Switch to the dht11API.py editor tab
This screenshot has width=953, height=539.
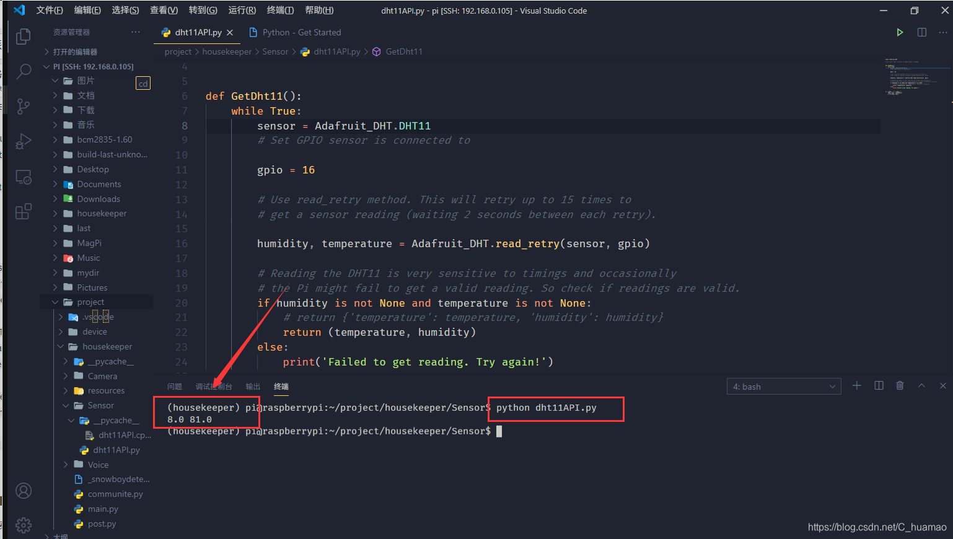(198, 32)
